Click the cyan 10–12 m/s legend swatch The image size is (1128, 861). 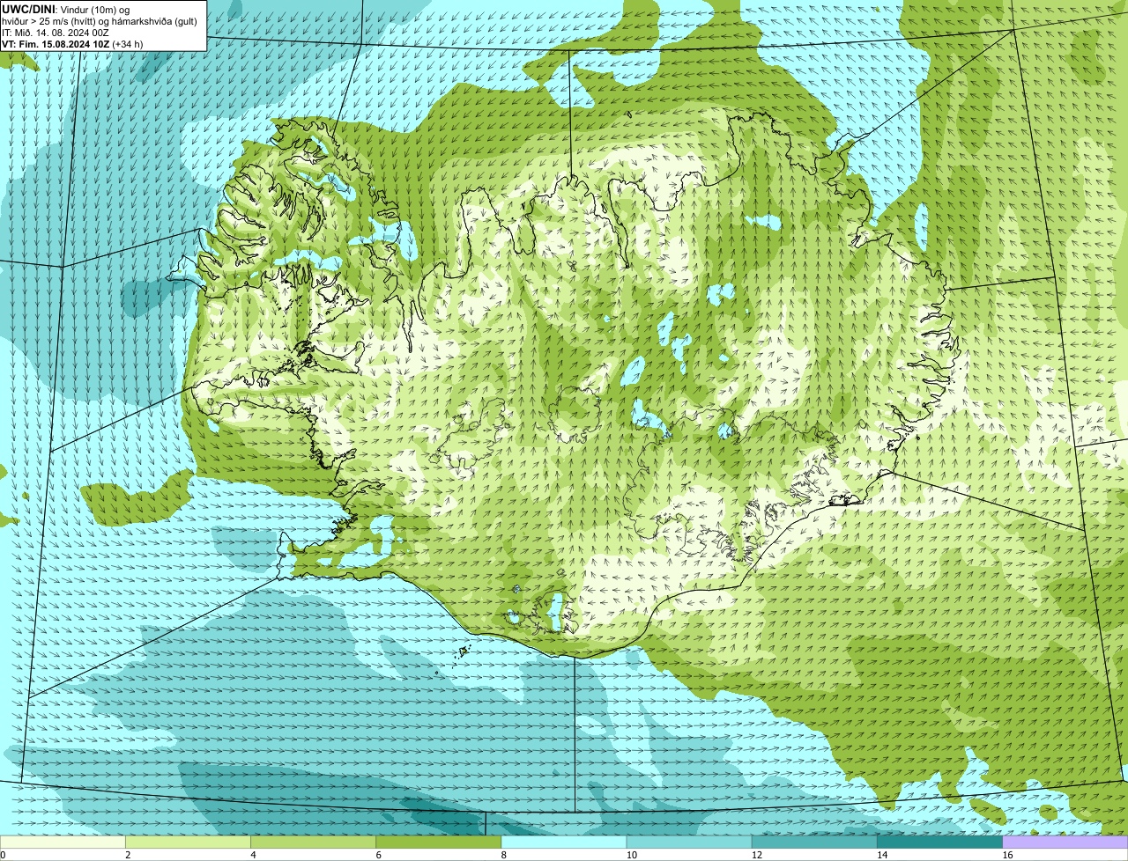pyautogui.click(x=689, y=843)
